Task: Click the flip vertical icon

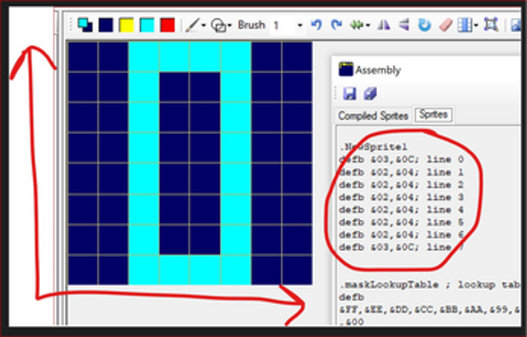Action: click(x=404, y=25)
